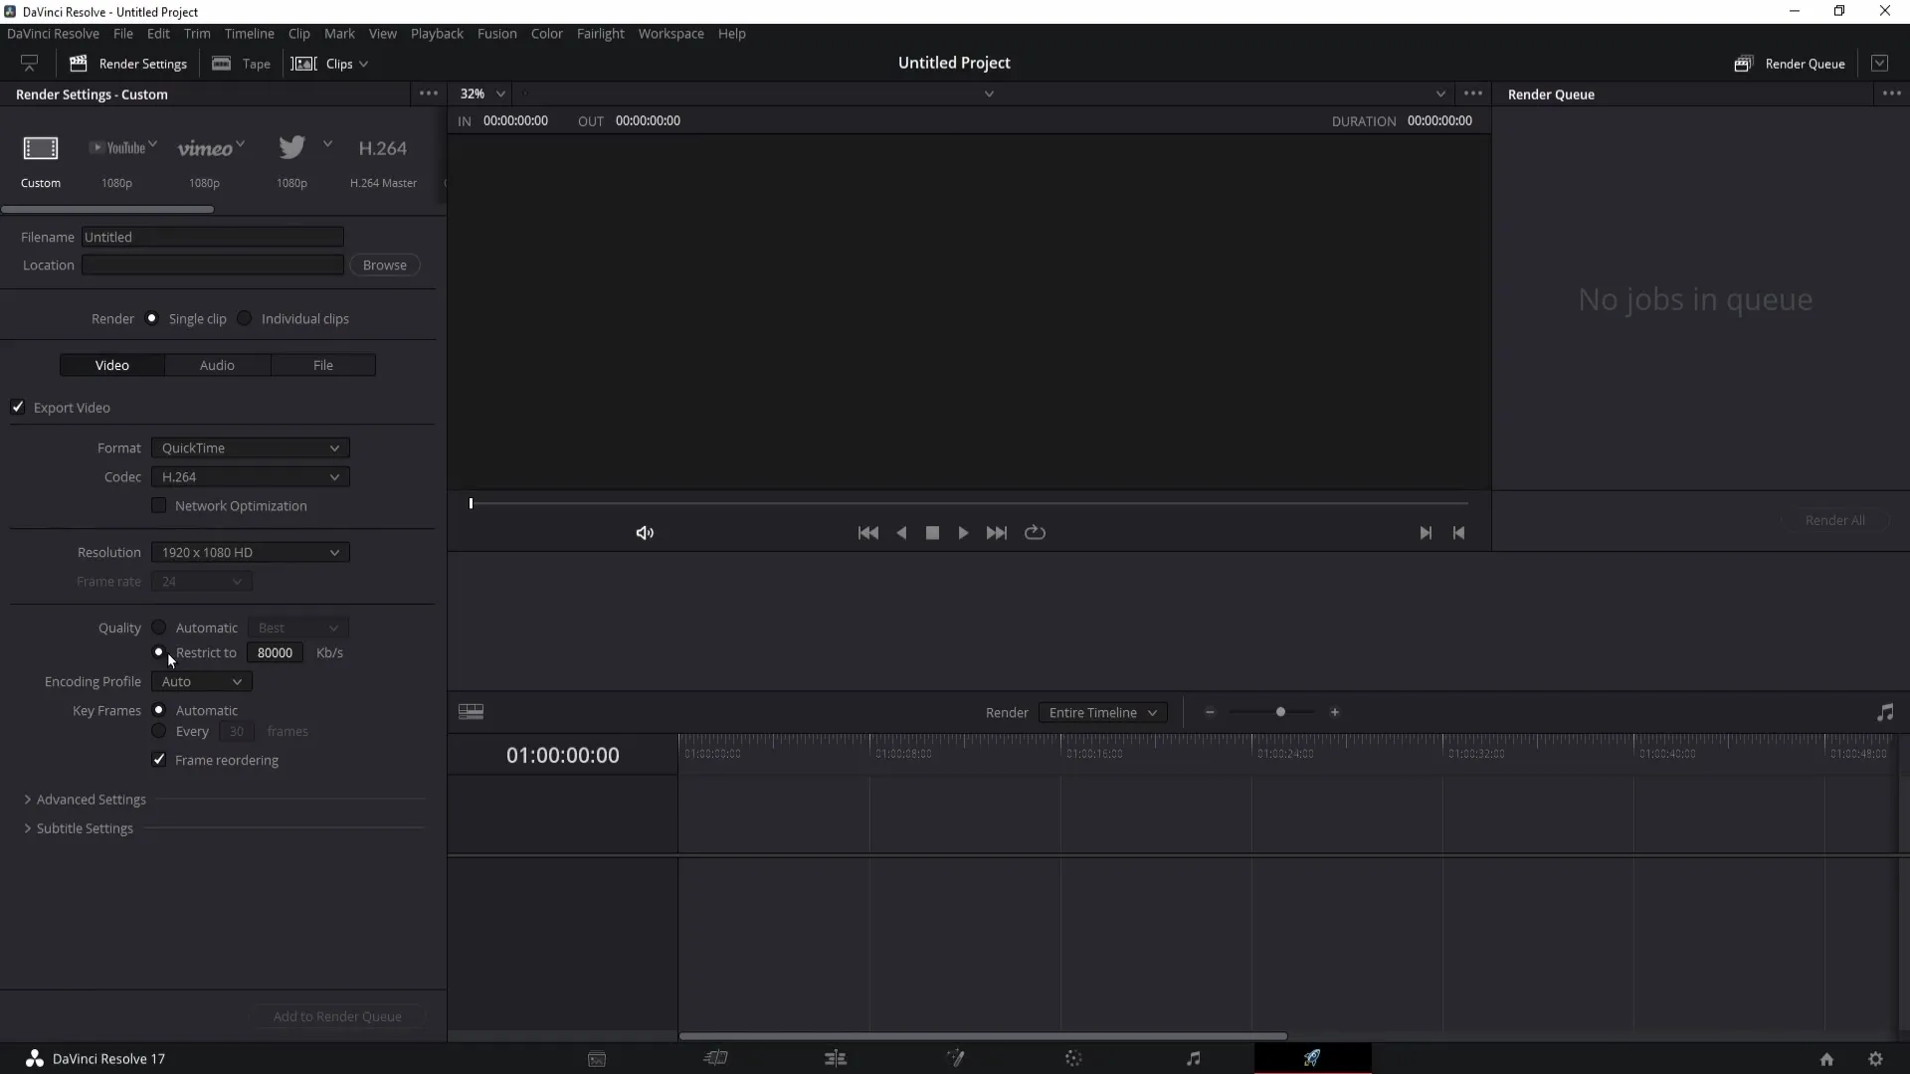Click the skip to last frame icon

tap(997, 532)
